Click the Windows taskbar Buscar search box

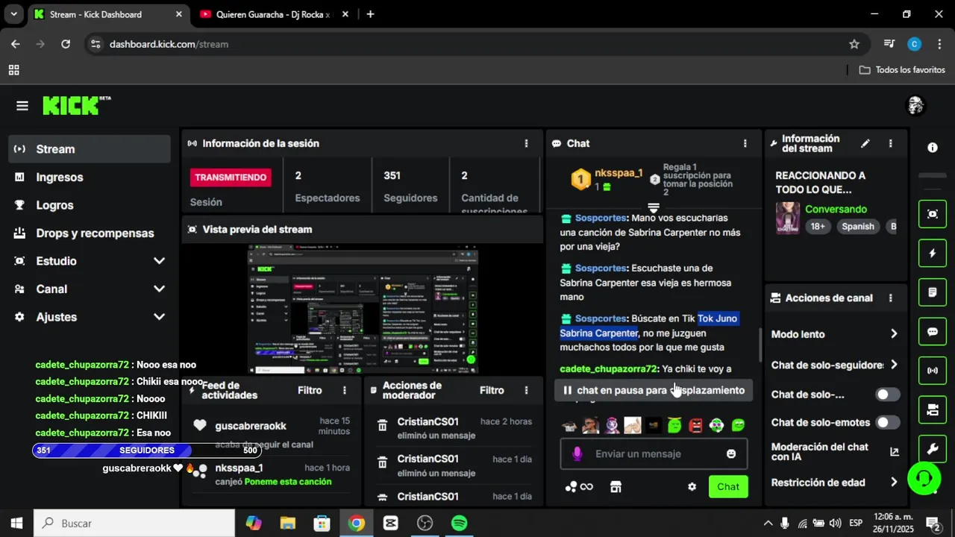(x=134, y=524)
